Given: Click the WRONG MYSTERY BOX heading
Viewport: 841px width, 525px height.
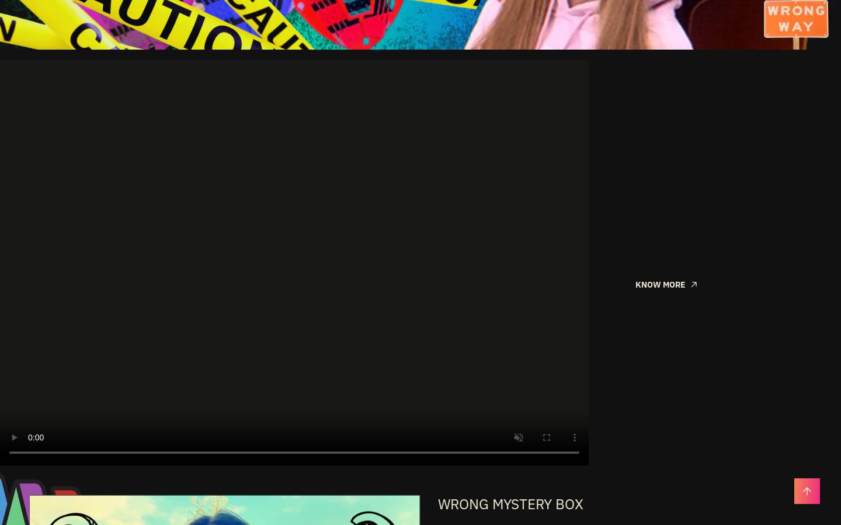Looking at the screenshot, I should 510,504.
